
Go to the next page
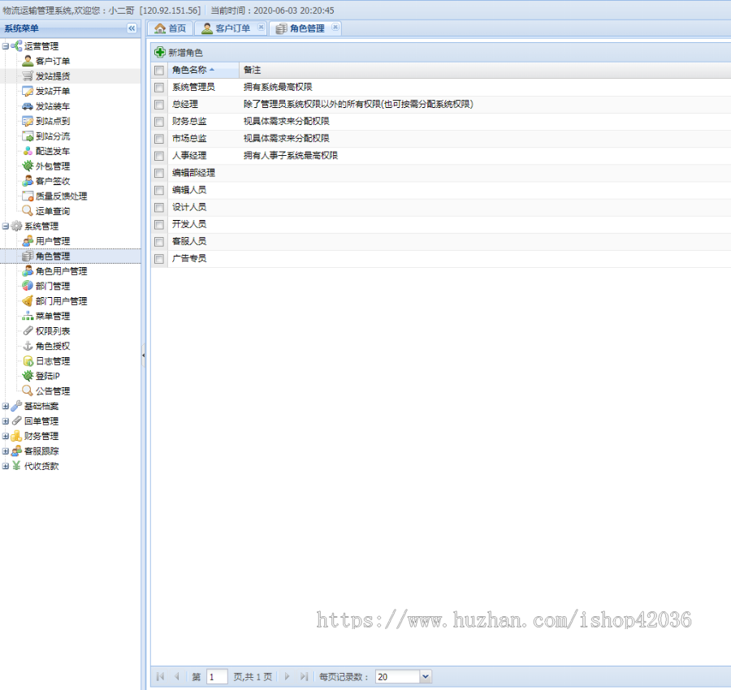[288, 676]
